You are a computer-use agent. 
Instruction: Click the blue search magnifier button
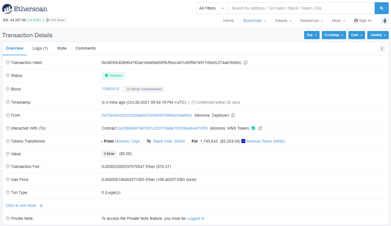coord(382,8)
